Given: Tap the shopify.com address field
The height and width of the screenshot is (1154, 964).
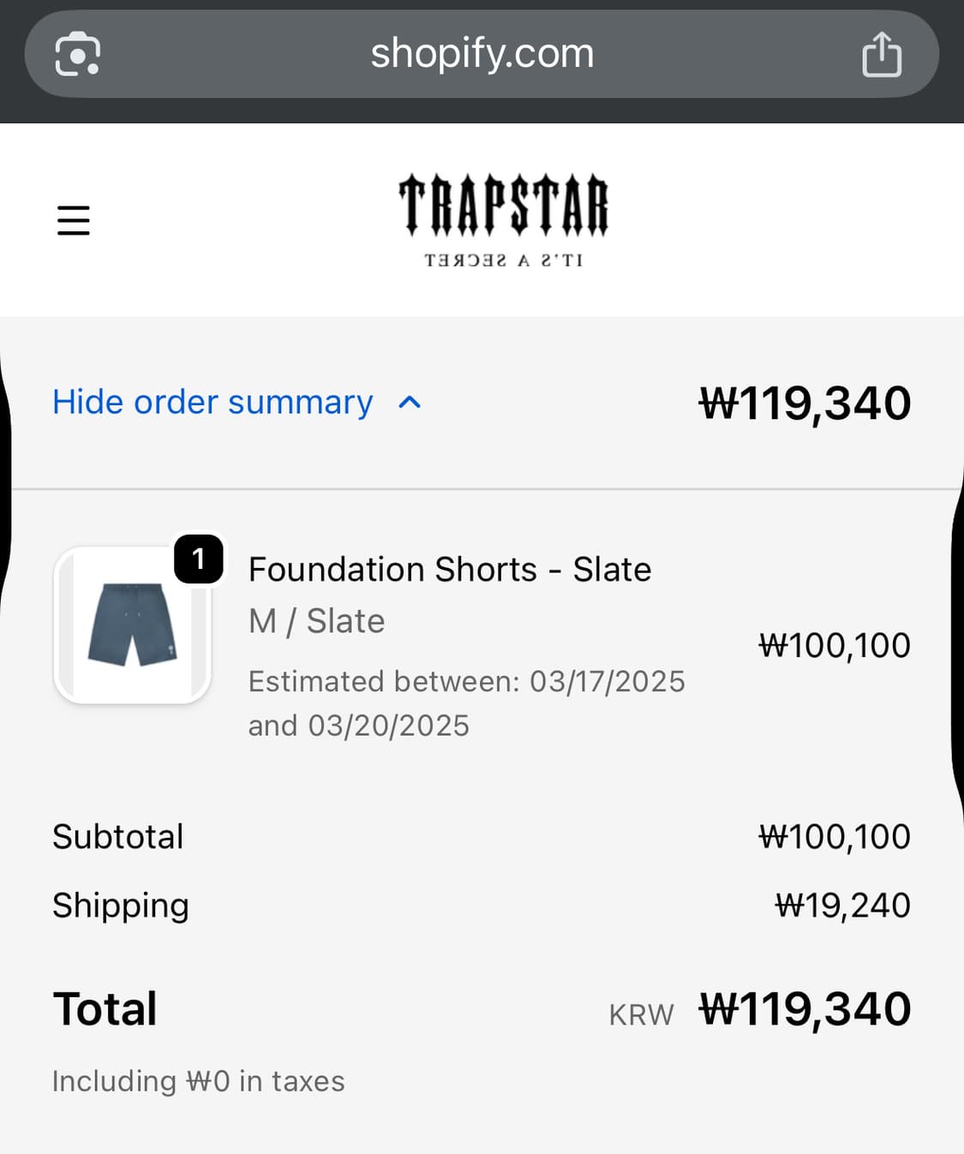Looking at the screenshot, I should 482,54.
